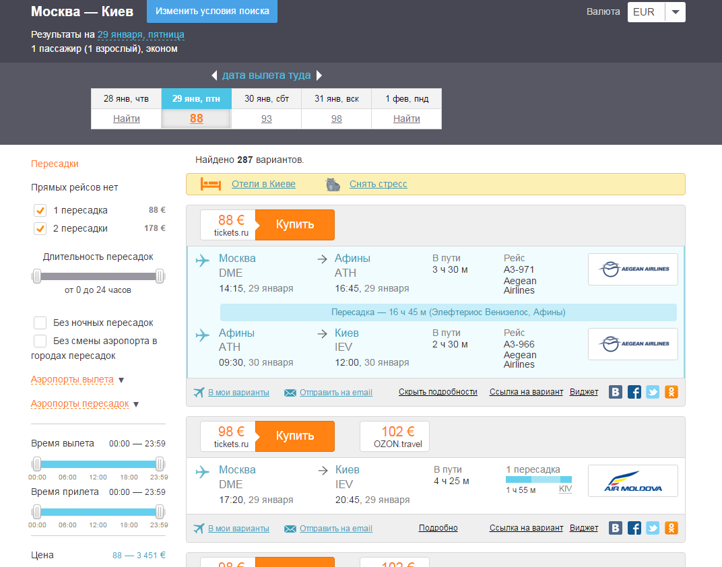Click left handle of departure time slider
The width and height of the screenshot is (722, 567).
pos(37,463)
